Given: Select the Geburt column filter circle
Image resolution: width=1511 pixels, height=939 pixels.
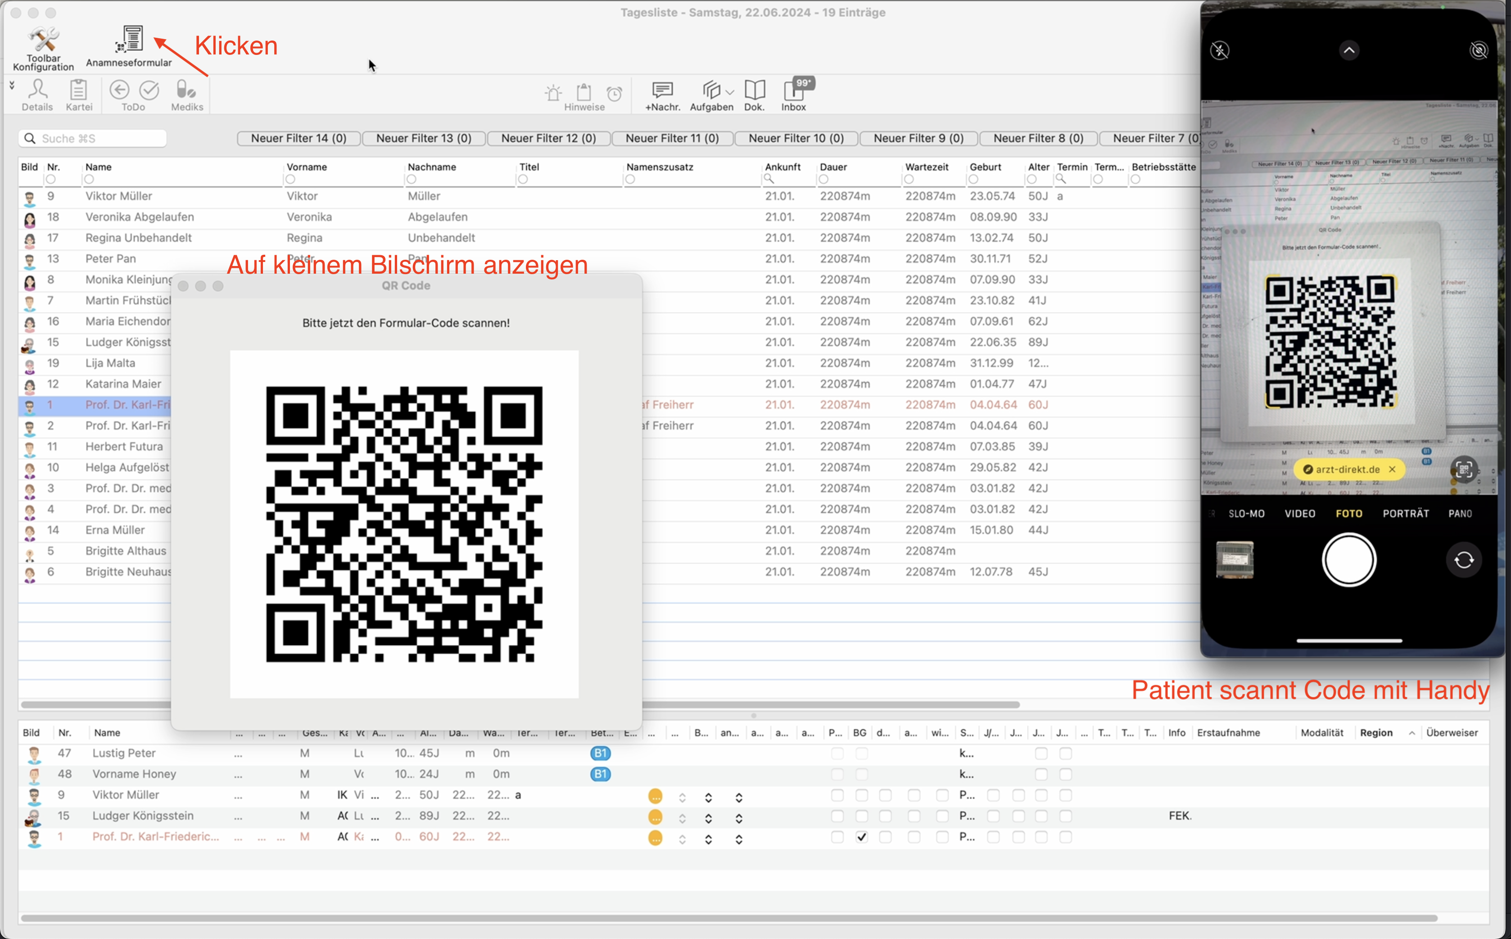Looking at the screenshot, I should (x=973, y=180).
